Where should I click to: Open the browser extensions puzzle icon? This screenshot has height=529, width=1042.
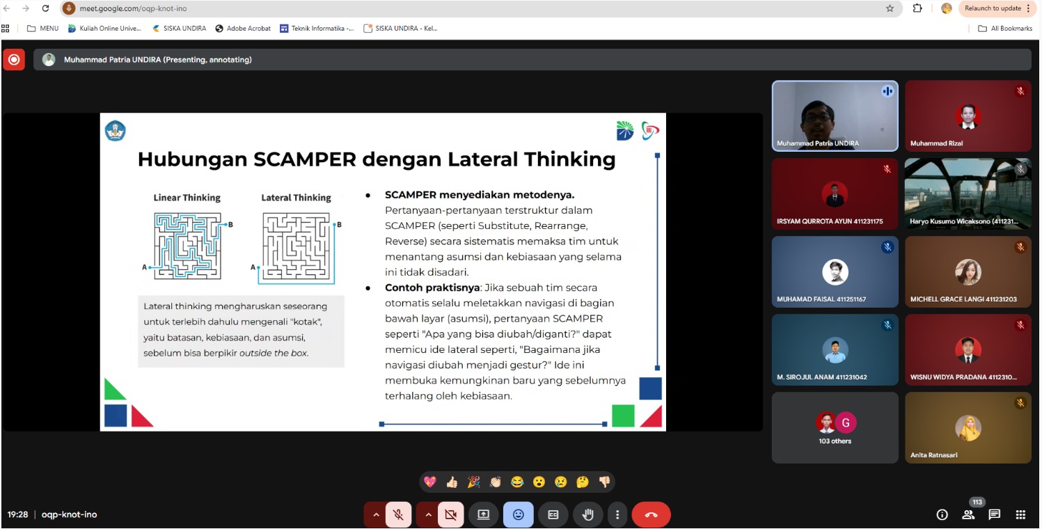pyautogui.click(x=917, y=8)
